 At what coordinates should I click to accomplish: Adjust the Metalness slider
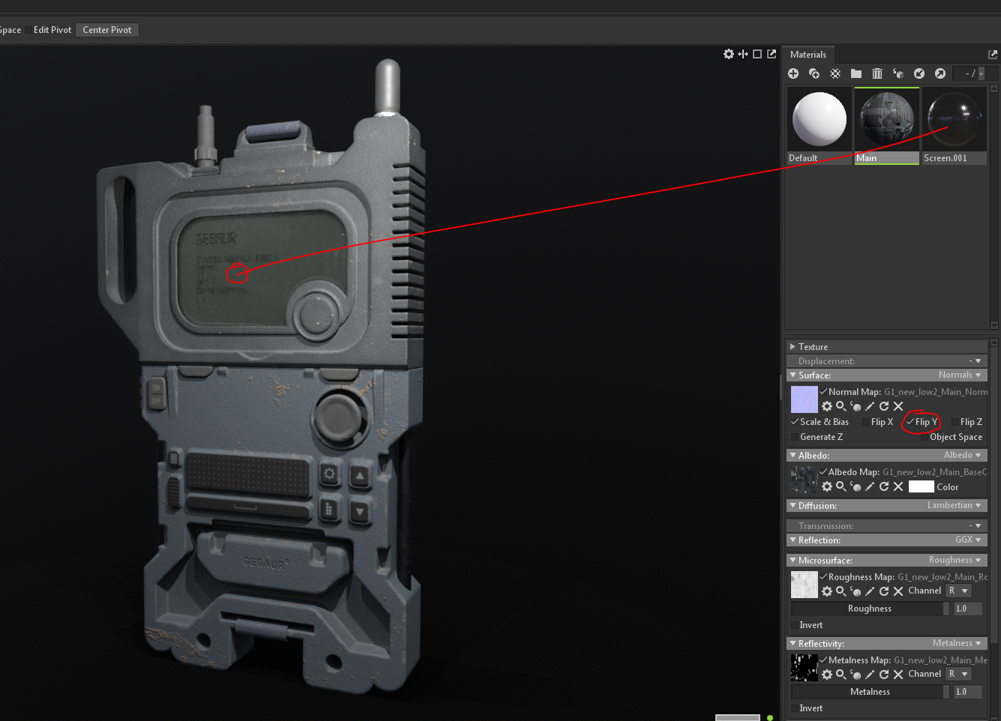click(x=870, y=692)
